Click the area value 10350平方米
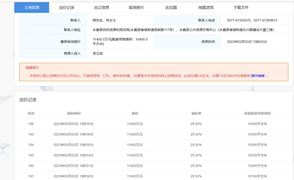The image size is (294, 180). [x=258, y=134]
